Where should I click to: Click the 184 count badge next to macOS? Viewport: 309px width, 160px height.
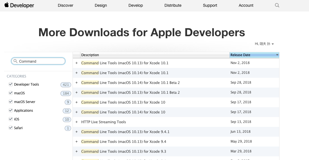pyautogui.click(x=66, y=93)
